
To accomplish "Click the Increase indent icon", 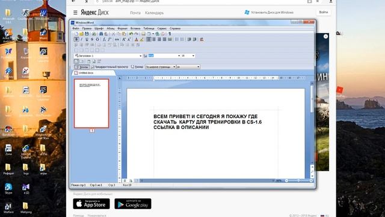I will pyautogui.click(x=194, y=39).
